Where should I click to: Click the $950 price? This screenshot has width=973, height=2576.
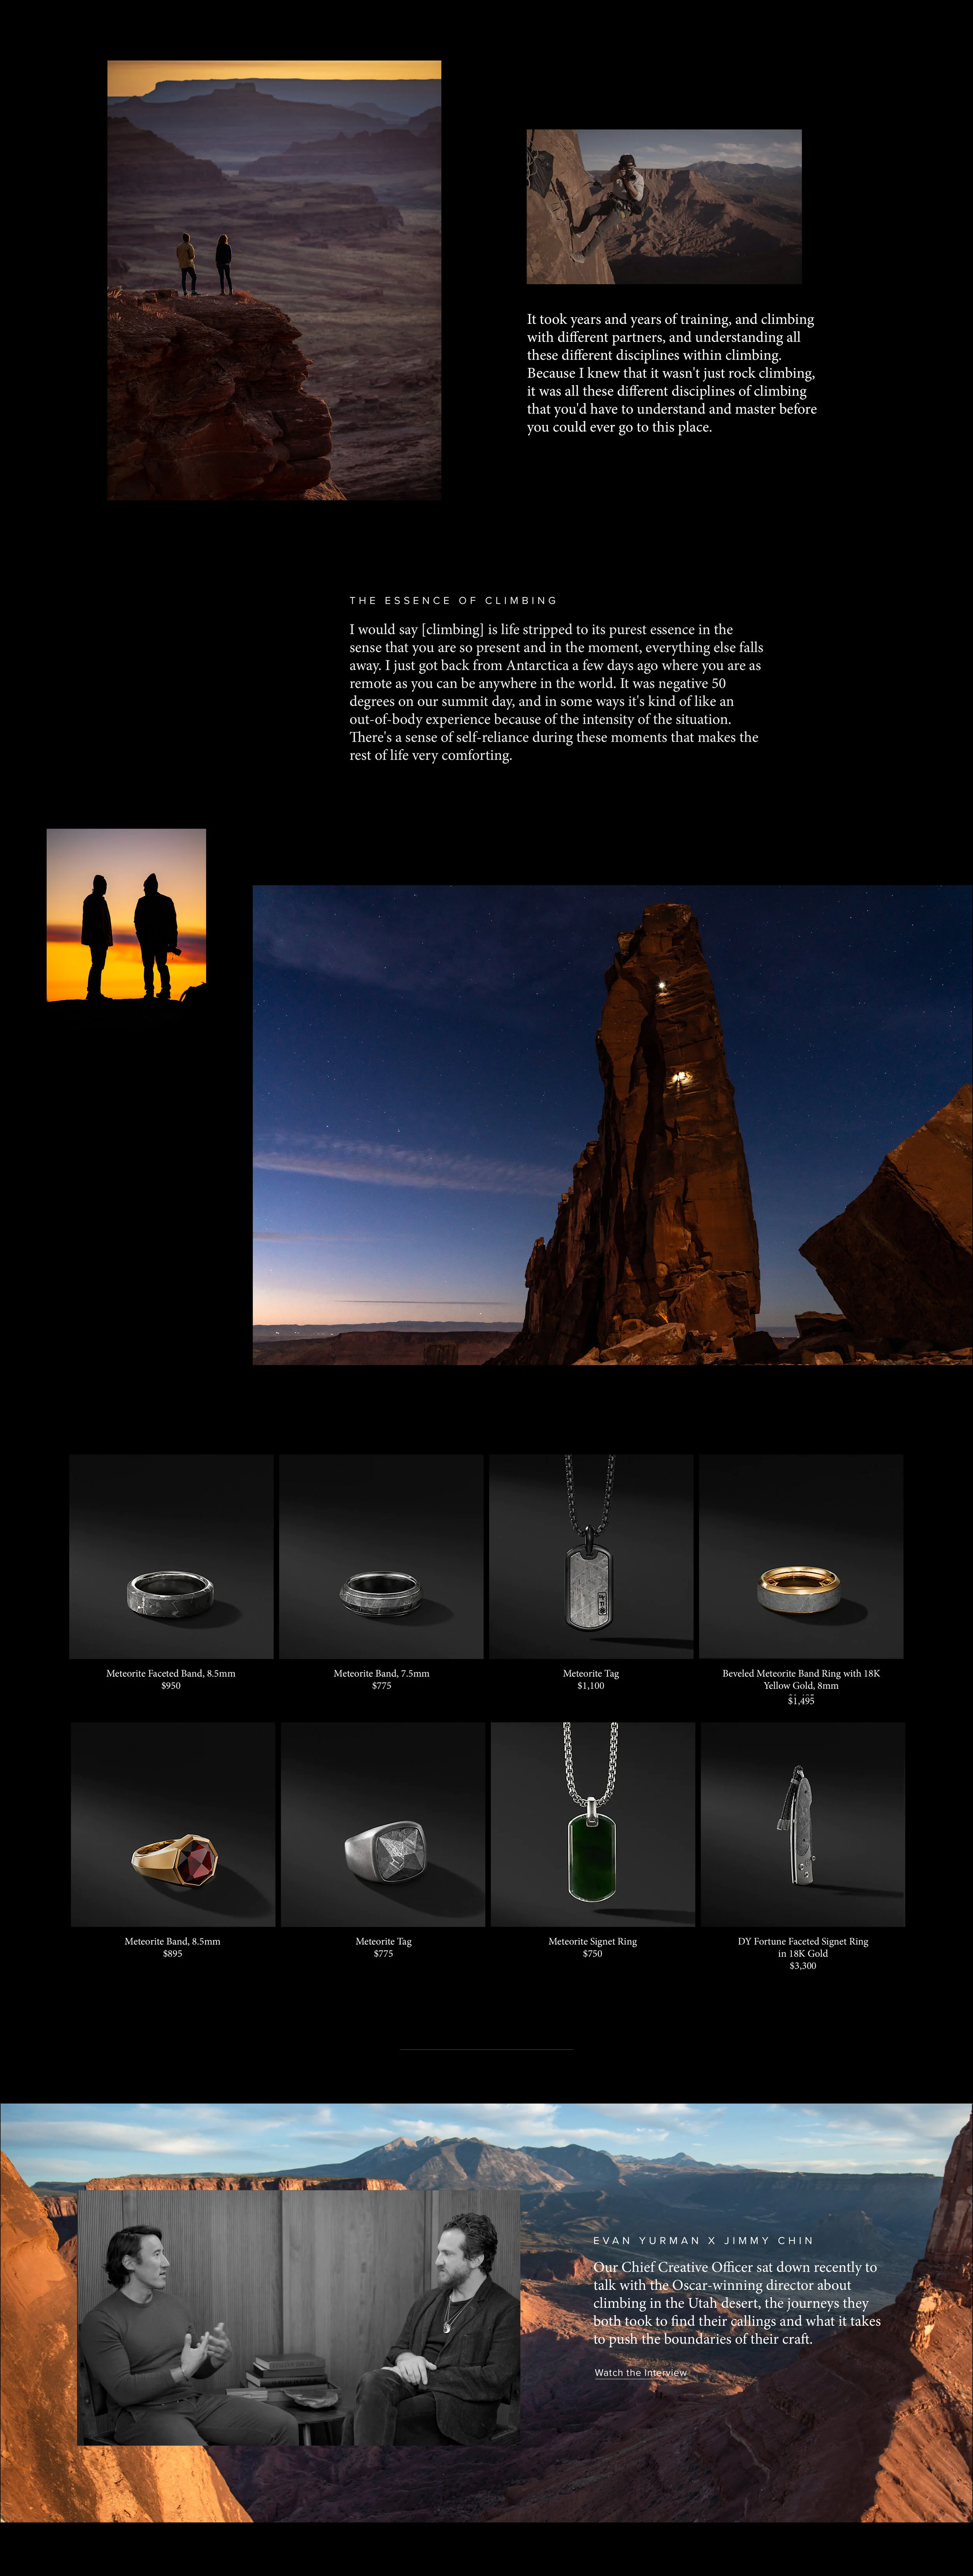click(x=171, y=1686)
